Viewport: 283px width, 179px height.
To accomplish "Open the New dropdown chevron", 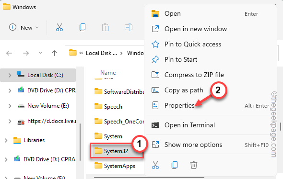I will pyautogui.click(x=37, y=28).
